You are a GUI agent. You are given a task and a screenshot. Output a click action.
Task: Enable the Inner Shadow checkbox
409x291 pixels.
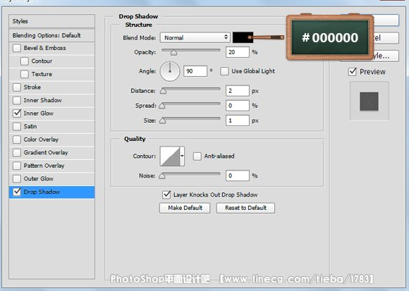[x=17, y=100]
